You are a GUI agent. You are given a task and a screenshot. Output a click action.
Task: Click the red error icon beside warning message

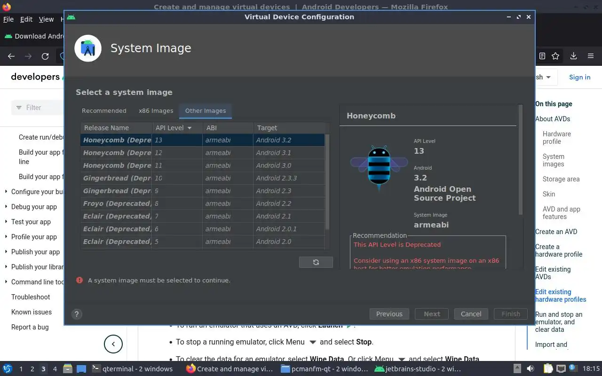click(x=79, y=280)
